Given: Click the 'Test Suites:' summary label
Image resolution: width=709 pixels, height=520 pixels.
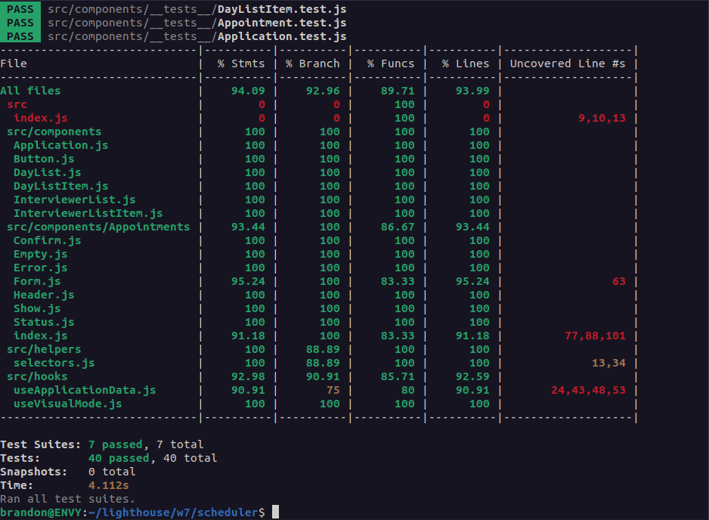Looking at the screenshot, I should [x=41, y=444].
